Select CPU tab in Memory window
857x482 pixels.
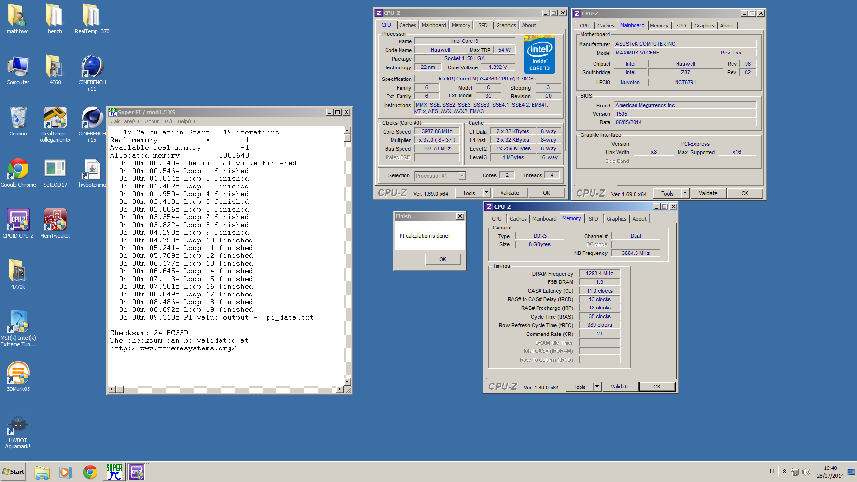[x=497, y=219]
